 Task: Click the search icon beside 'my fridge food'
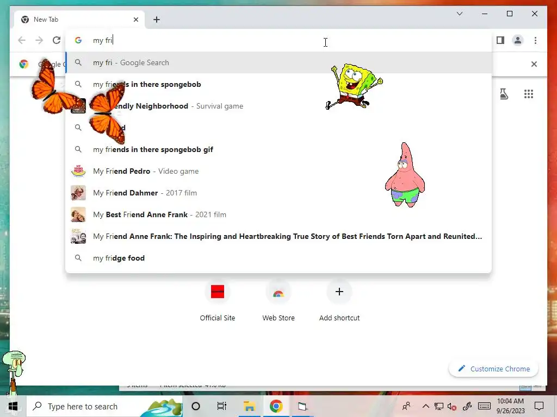[78, 258]
